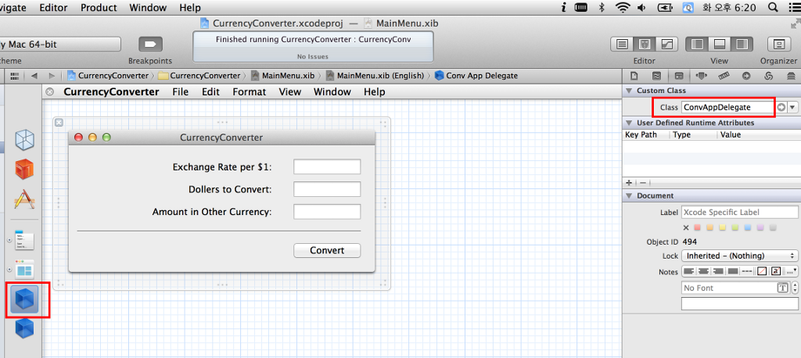Select the Application object icon in dock
801x358 pixels.
pos(24,200)
